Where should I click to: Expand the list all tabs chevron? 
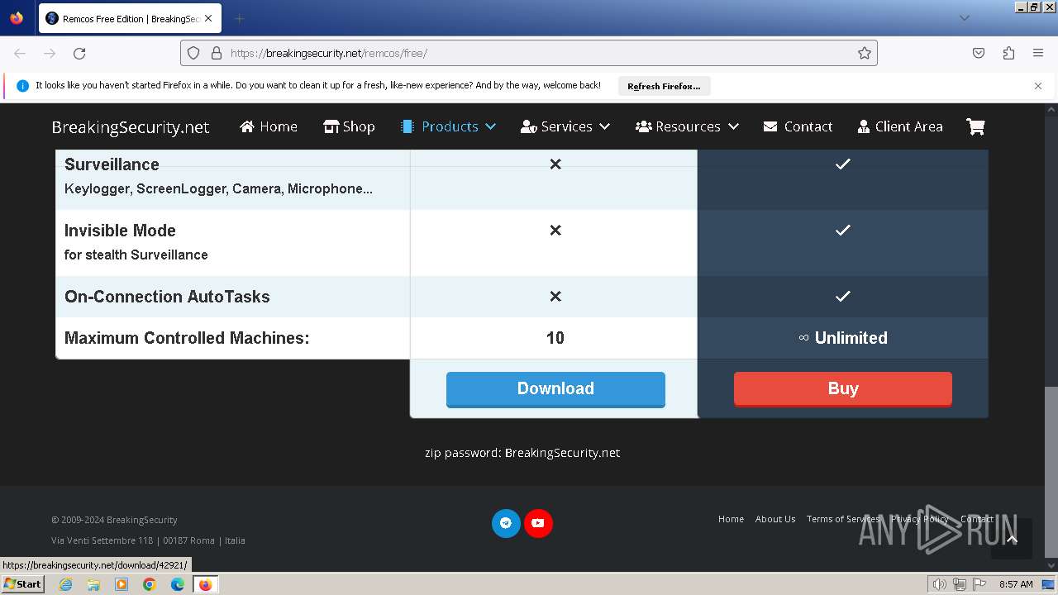(964, 18)
